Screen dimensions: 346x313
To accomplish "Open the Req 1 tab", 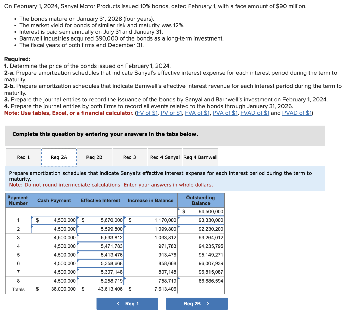I will click(23, 157).
